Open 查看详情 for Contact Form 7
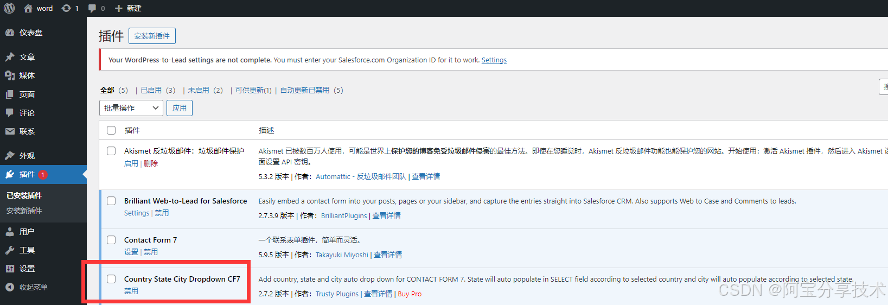The width and height of the screenshot is (888, 305). tap(388, 255)
